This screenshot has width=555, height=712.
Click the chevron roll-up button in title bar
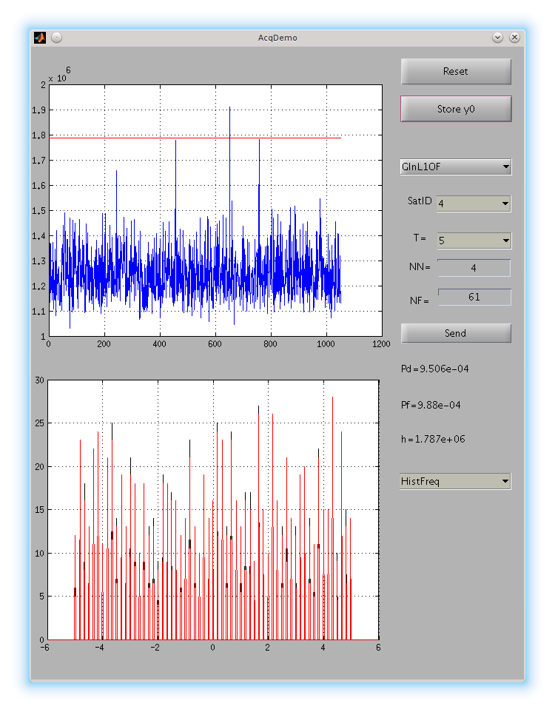[497, 37]
